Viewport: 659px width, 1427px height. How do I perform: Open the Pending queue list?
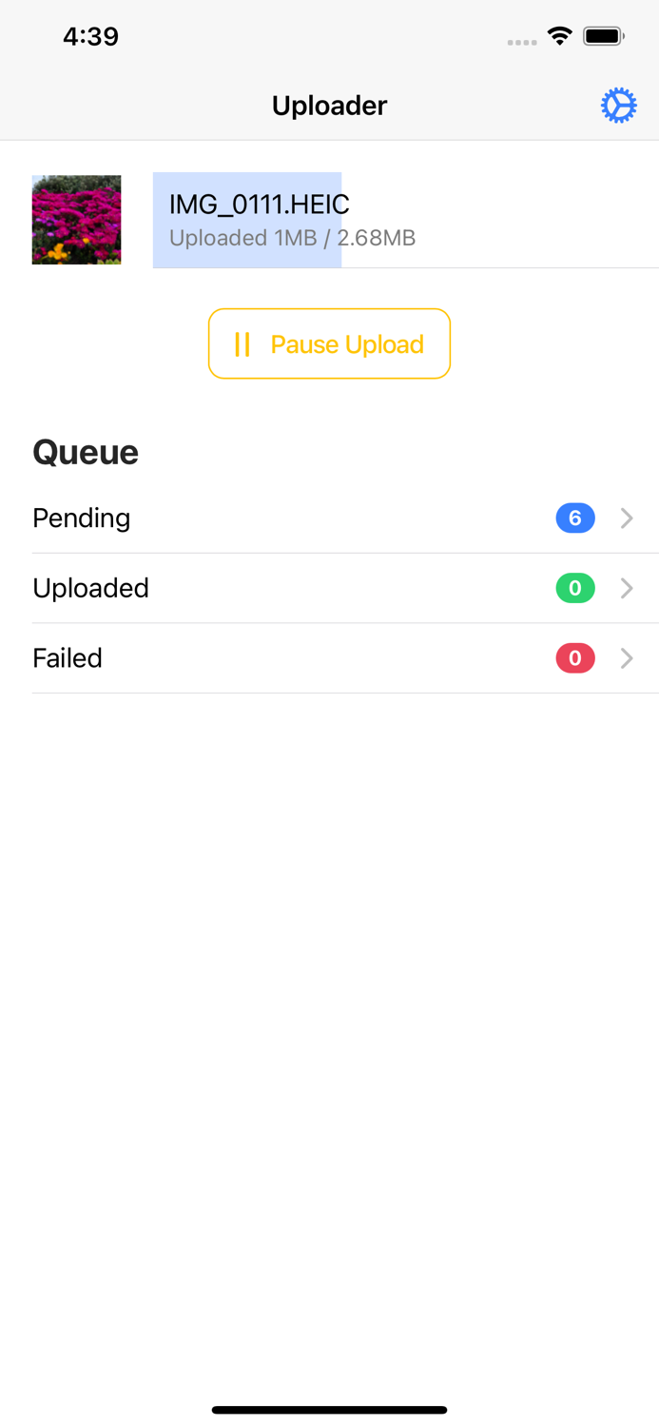(x=82, y=518)
